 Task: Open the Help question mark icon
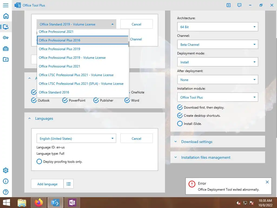(6, 192)
